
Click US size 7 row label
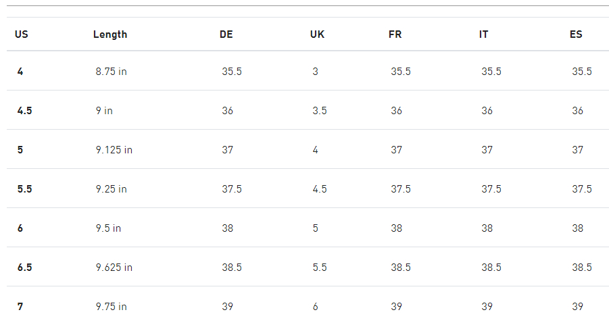click(20, 307)
